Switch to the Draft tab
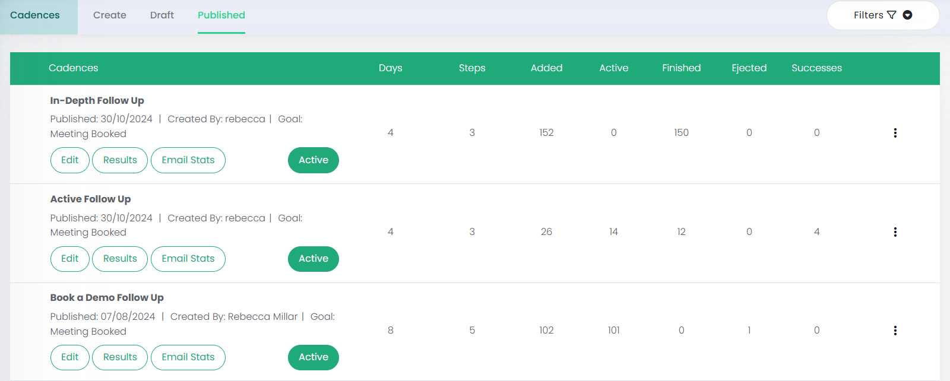 coord(161,15)
